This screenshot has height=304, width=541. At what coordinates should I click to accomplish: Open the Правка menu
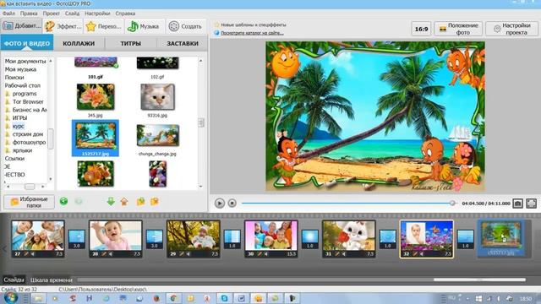[x=29, y=14]
